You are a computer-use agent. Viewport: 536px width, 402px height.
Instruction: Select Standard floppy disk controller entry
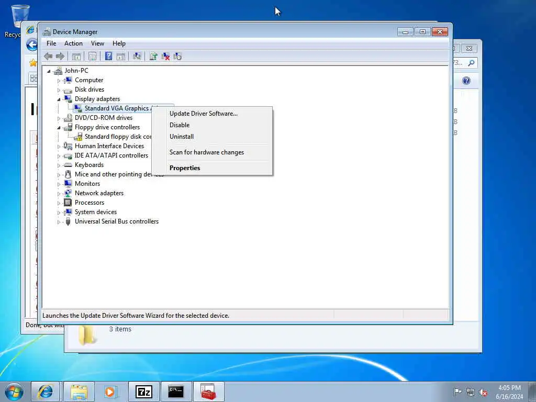[x=118, y=137]
